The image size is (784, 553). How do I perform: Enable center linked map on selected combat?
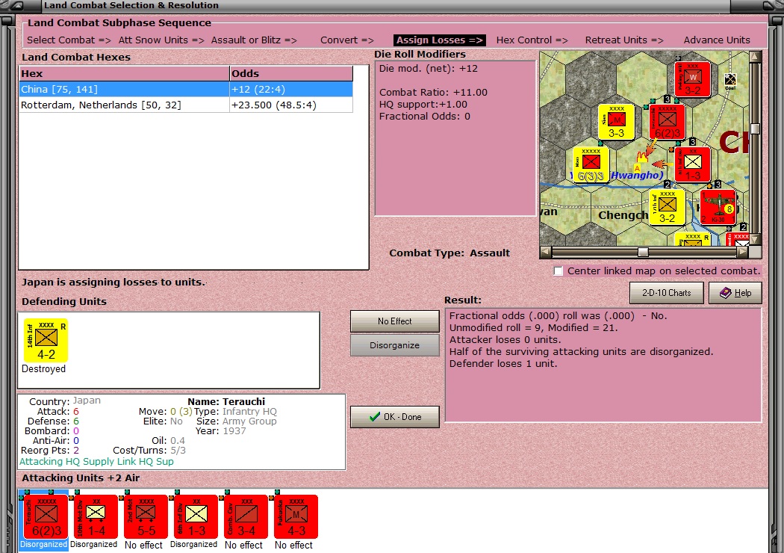pyautogui.click(x=559, y=271)
